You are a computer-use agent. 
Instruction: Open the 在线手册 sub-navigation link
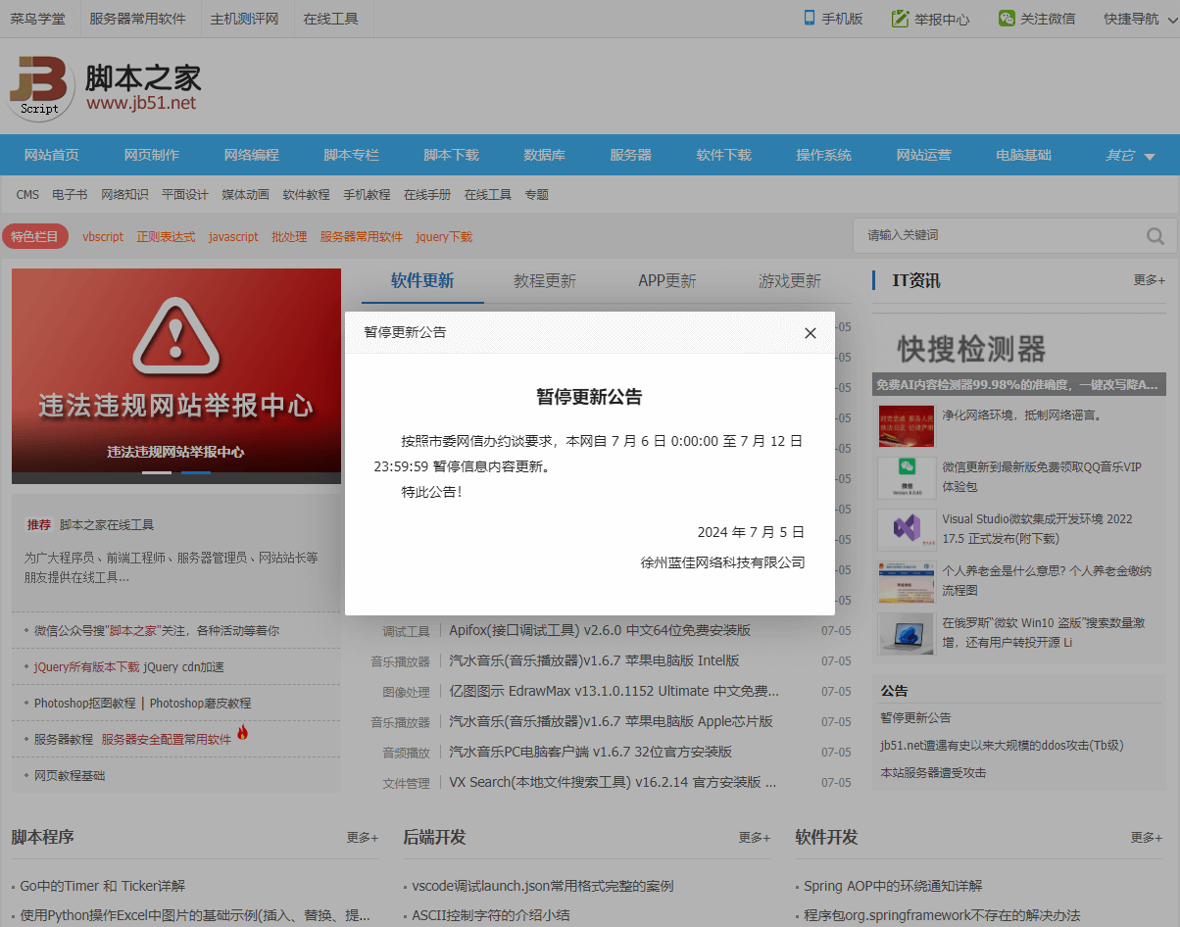pos(427,195)
